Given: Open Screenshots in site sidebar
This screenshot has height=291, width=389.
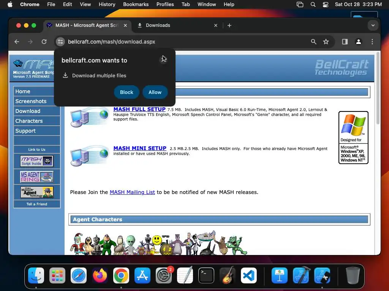Looking at the screenshot, I should [x=37, y=101].
